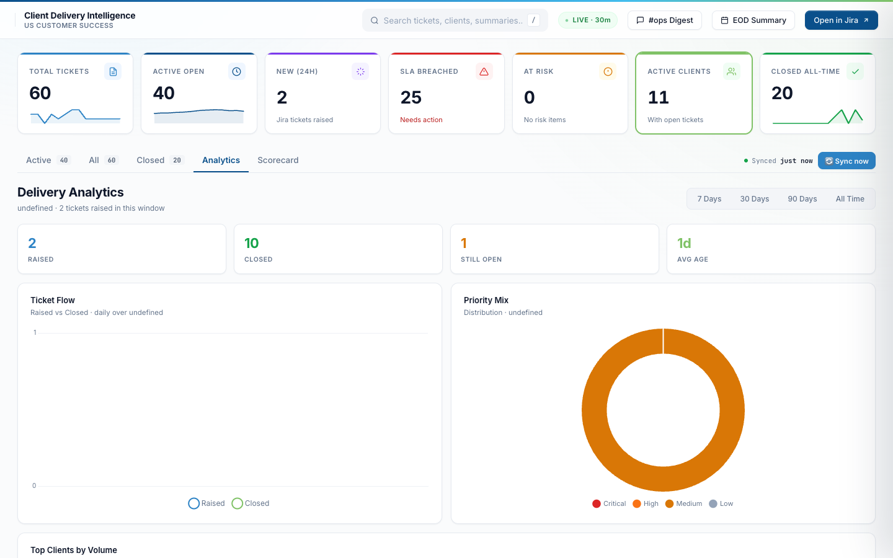Select the 90 Days range

click(x=802, y=199)
